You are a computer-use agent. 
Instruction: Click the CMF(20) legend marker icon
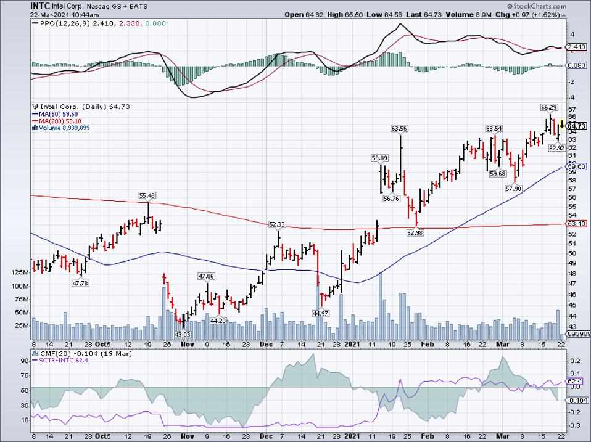click(35, 353)
